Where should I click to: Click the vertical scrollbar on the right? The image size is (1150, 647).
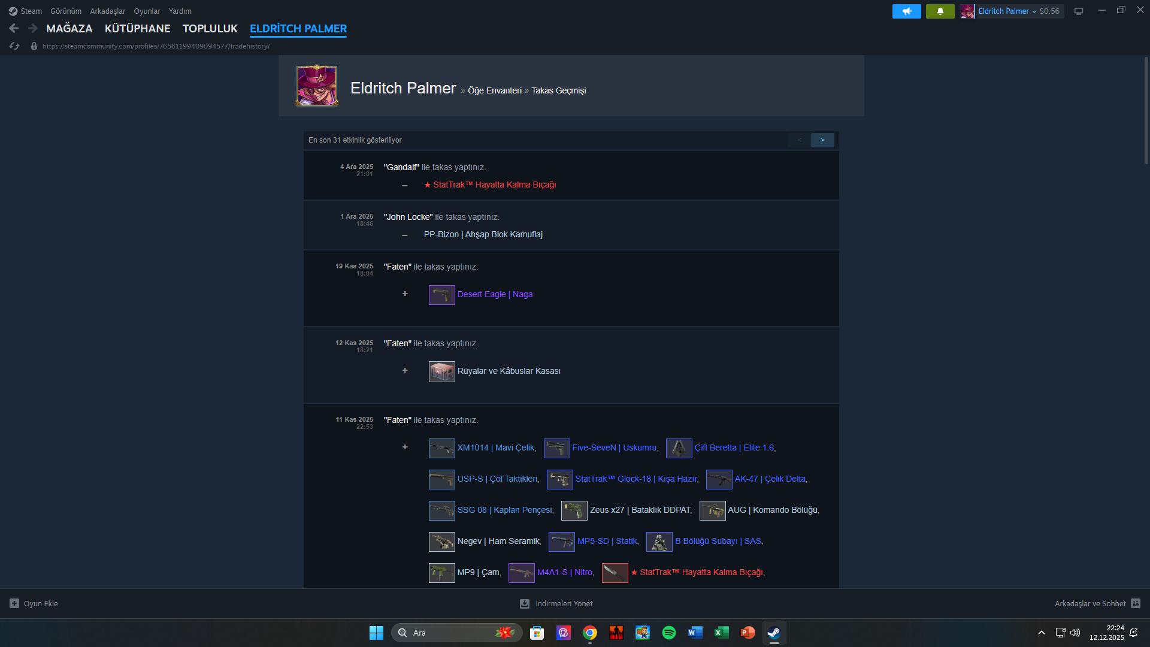(x=1146, y=111)
